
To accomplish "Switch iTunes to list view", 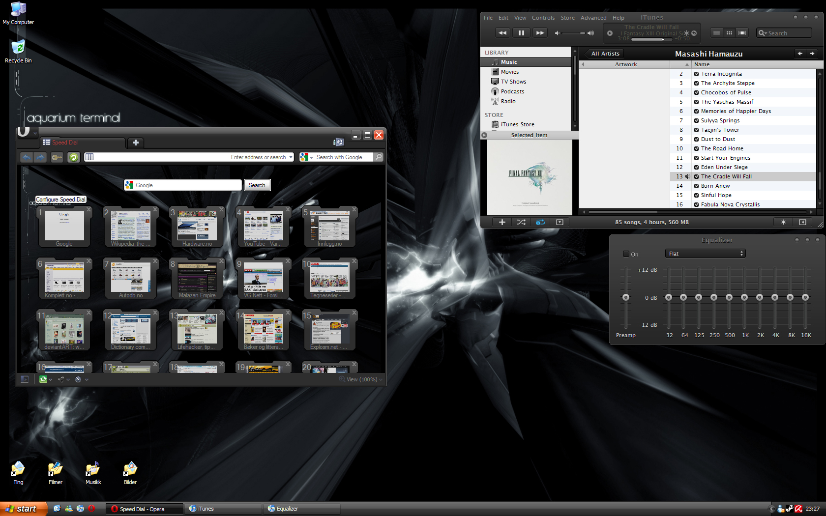I will point(716,33).
